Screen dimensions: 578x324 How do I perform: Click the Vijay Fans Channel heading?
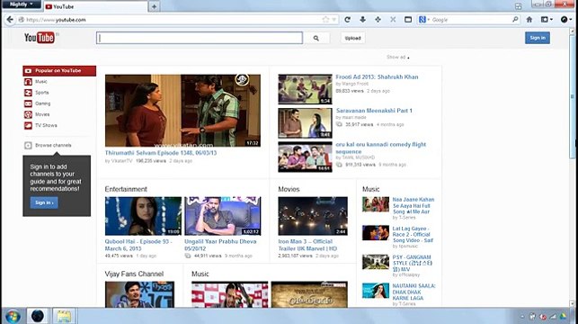(x=134, y=274)
